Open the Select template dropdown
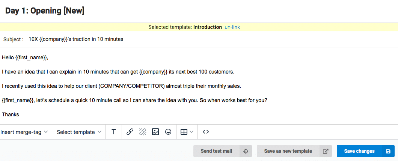The image size is (398, 161). pos(79,132)
